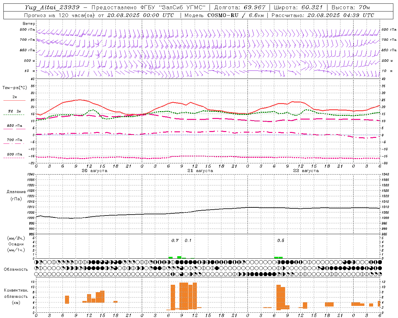Viewport: 398px width, 318px height.
Task: Click the Долгота: 69.967 value
Action: (240, 7)
